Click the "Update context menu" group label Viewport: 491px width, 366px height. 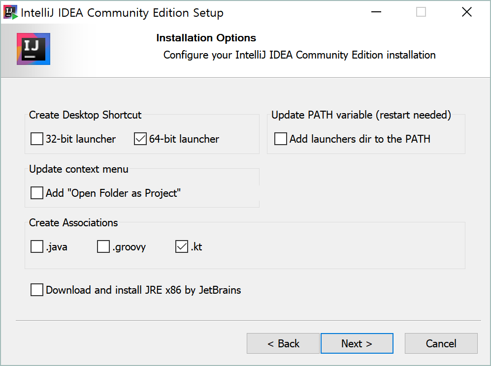pos(79,169)
